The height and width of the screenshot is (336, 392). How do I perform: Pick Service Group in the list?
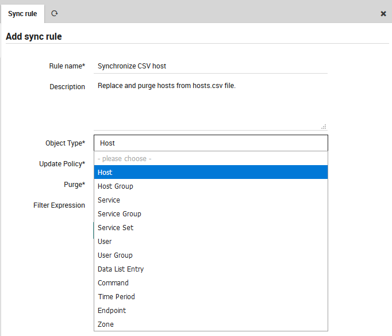click(210, 213)
